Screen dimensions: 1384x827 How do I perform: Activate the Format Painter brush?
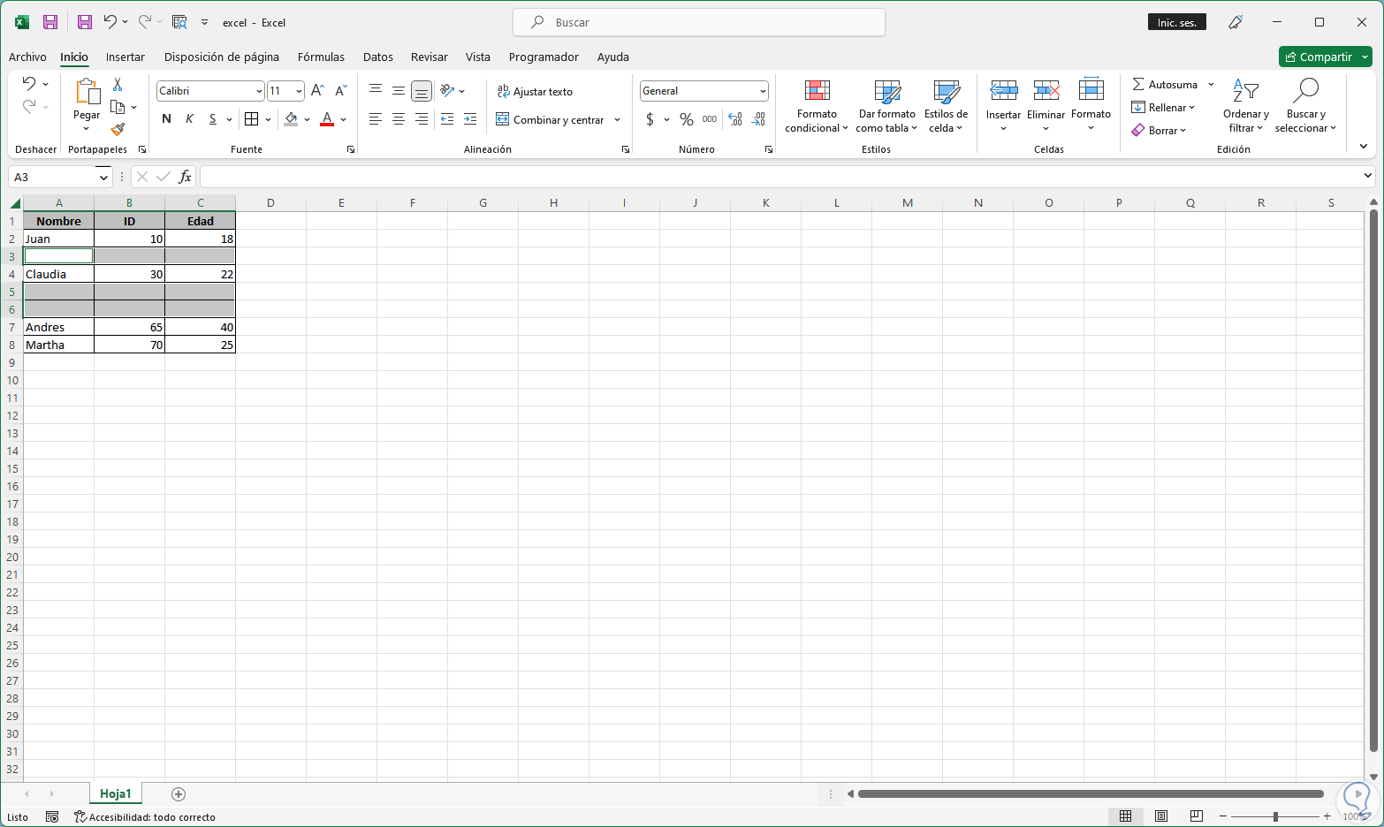(118, 129)
